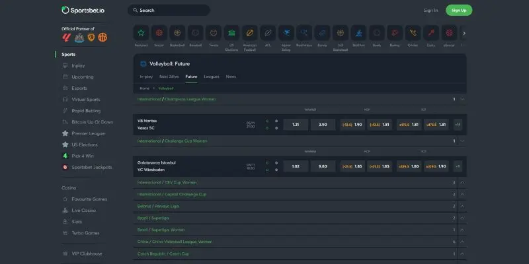This screenshot has height=264, width=529.
Task: Open Sports in the sidebar
Action: (69, 54)
